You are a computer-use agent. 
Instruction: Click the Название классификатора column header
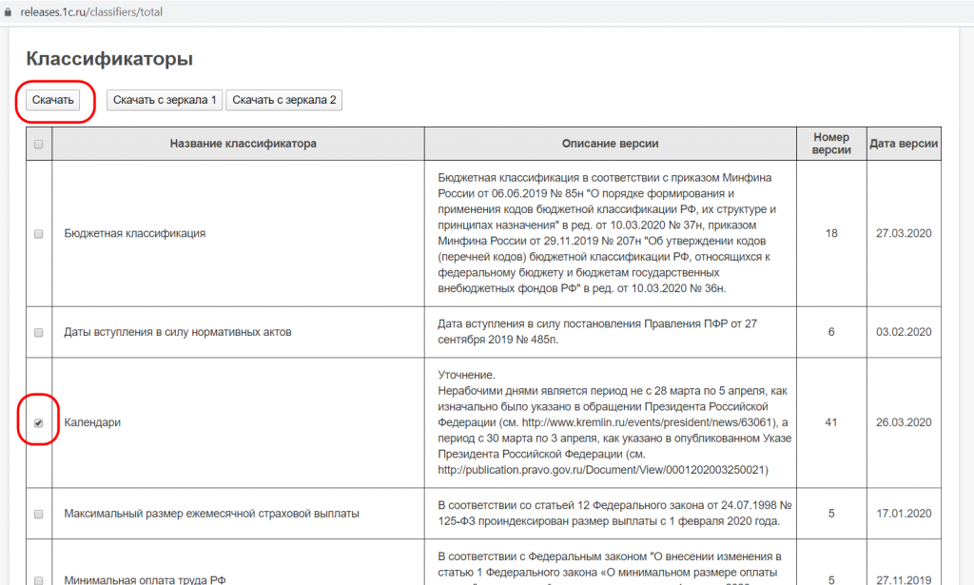(x=243, y=144)
